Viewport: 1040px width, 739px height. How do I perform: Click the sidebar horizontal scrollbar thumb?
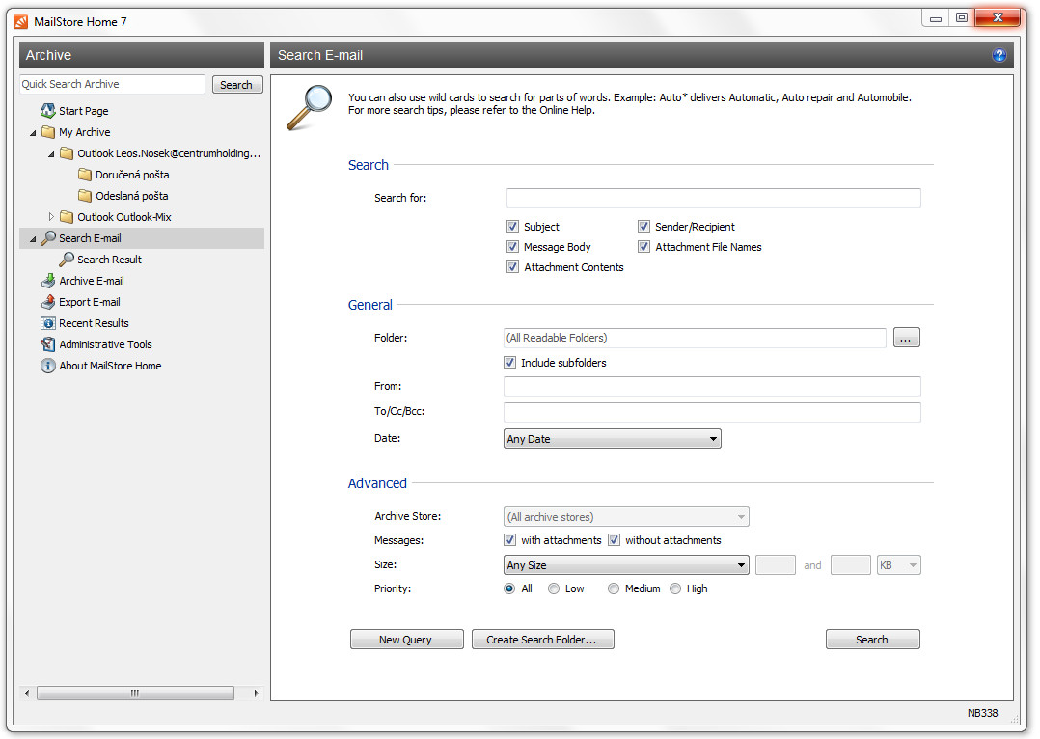(x=135, y=694)
